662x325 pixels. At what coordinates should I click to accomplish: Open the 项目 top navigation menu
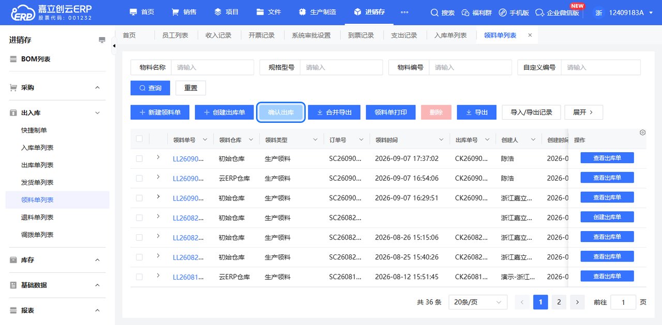coord(227,12)
